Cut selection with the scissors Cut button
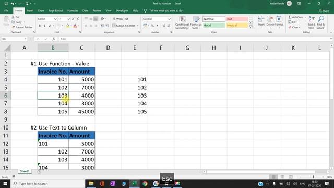The height and width of the screenshot is (188, 334). tap(16, 17)
